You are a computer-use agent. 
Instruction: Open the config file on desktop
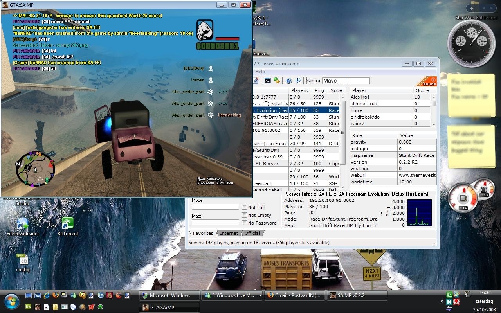(x=23, y=263)
